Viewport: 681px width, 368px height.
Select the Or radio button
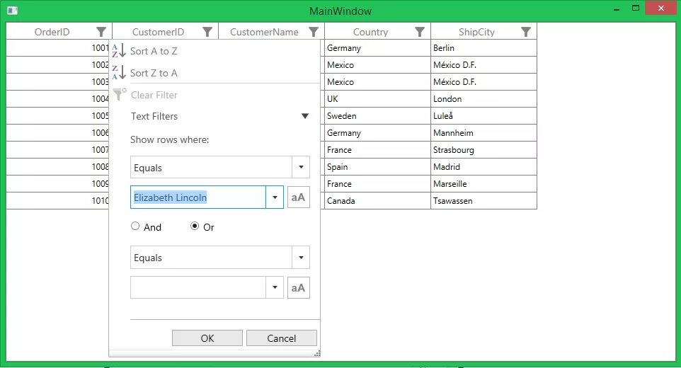[195, 226]
